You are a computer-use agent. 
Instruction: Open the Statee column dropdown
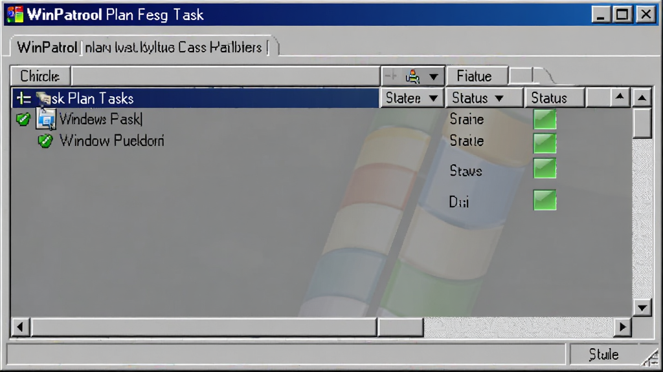pos(412,98)
